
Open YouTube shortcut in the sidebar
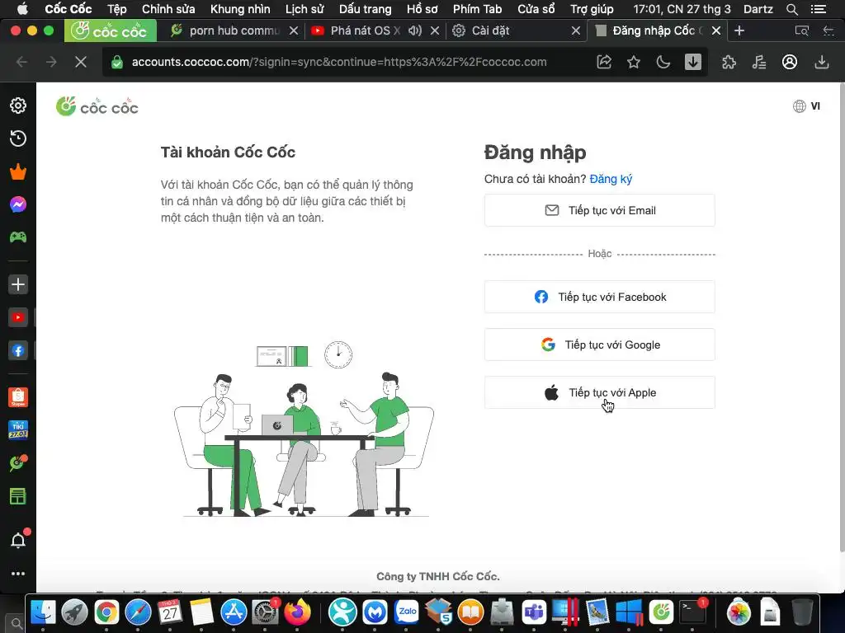pos(18,317)
